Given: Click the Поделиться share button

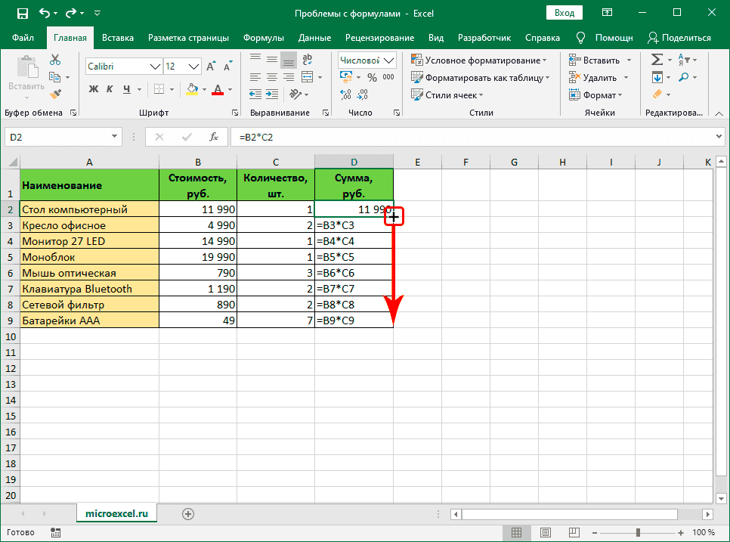Looking at the screenshot, I should coord(679,38).
